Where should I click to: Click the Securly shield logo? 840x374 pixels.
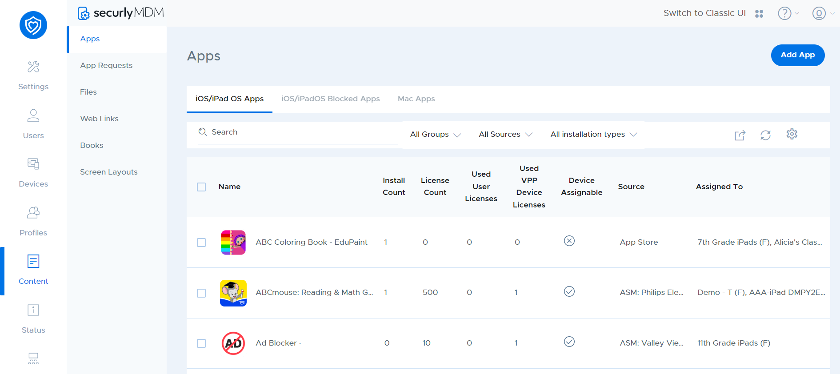pyautogui.click(x=33, y=25)
